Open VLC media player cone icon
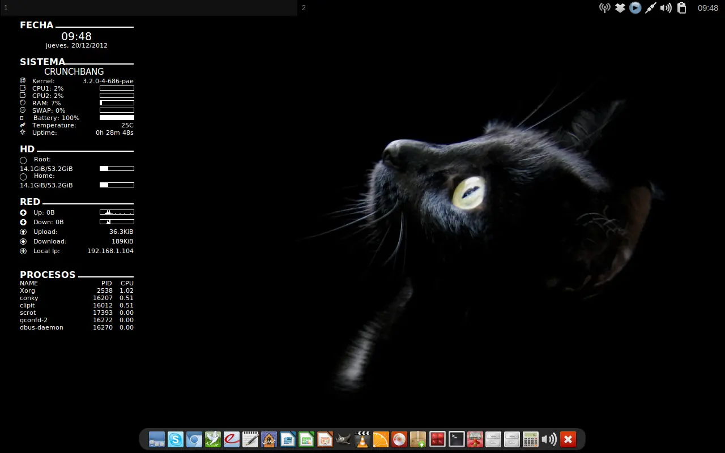 [x=362, y=439]
